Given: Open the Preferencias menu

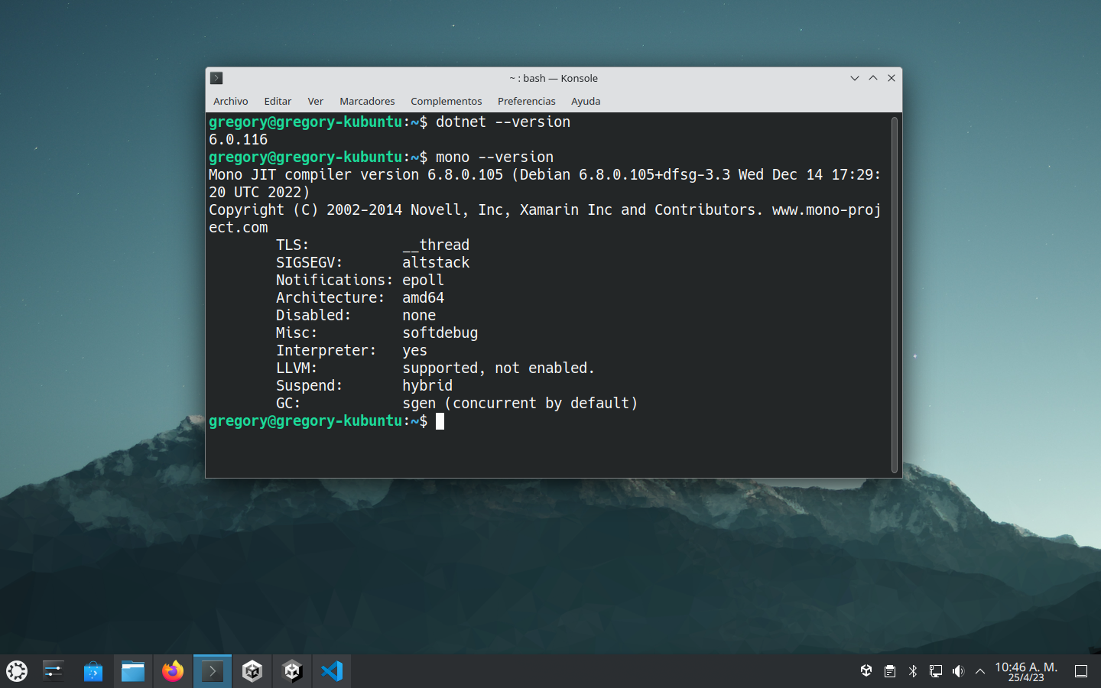Looking at the screenshot, I should (x=527, y=101).
